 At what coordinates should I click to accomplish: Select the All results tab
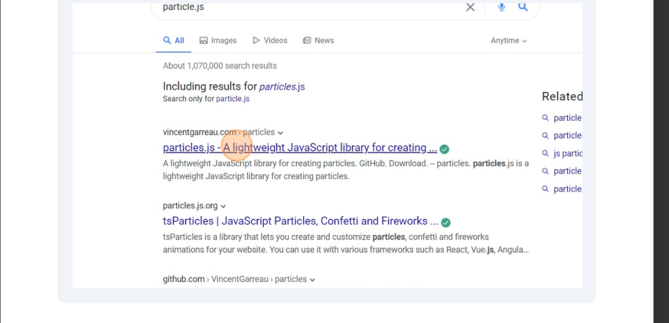pyautogui.click(x=174, y=40)
